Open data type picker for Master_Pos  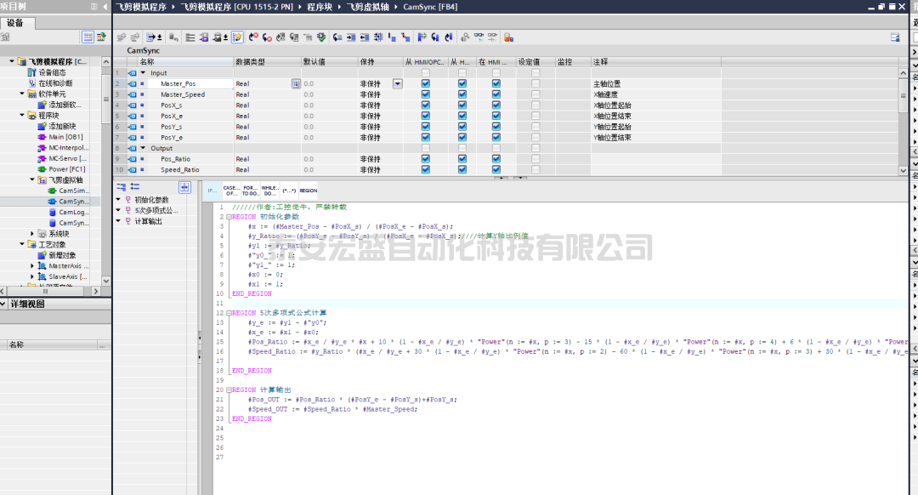[296, 84]
